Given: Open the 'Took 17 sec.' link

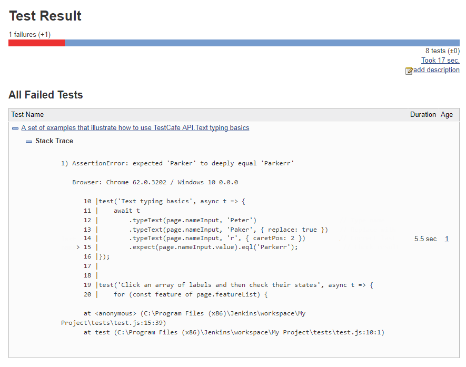Looking at the screenshot, I should (x=440, y=61).
